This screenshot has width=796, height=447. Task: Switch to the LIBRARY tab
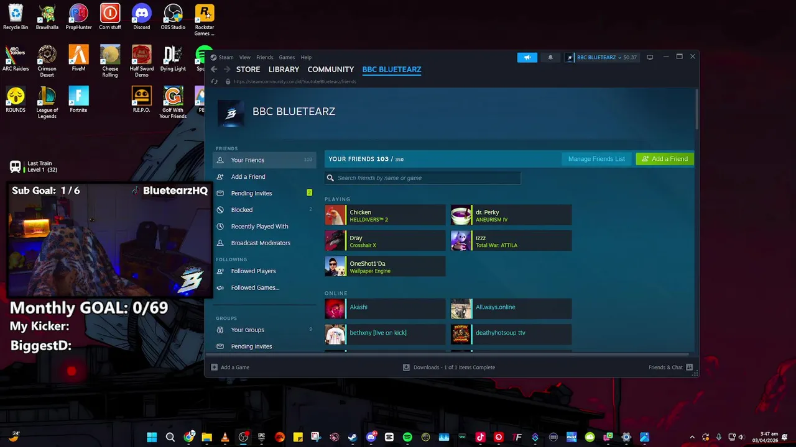tap(284, 70)
